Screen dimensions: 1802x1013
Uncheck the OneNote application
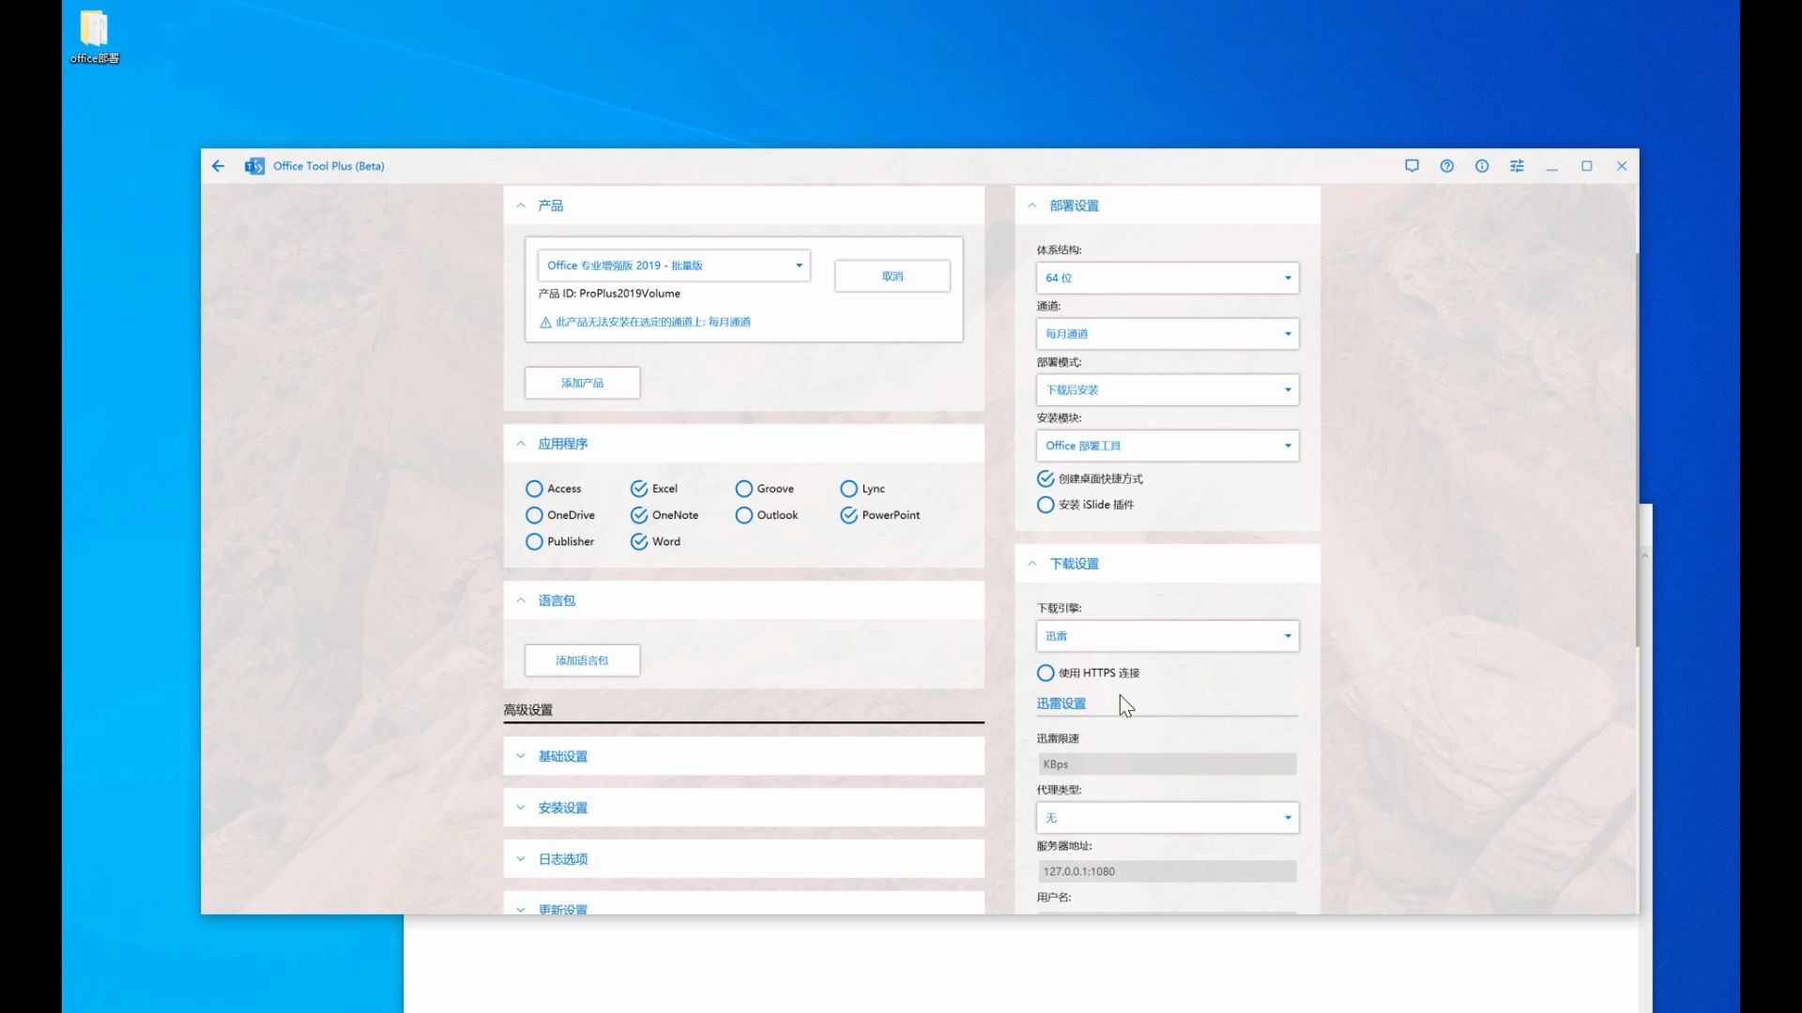coord(639,515)
